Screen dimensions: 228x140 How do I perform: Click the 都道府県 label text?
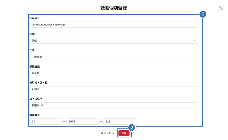[x=34, y=66]
